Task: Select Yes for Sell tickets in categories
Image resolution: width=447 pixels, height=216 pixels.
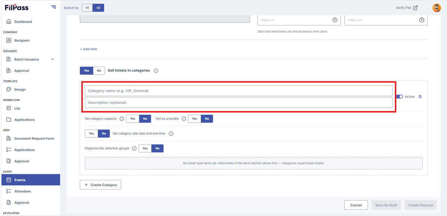Action: [86, 70]
